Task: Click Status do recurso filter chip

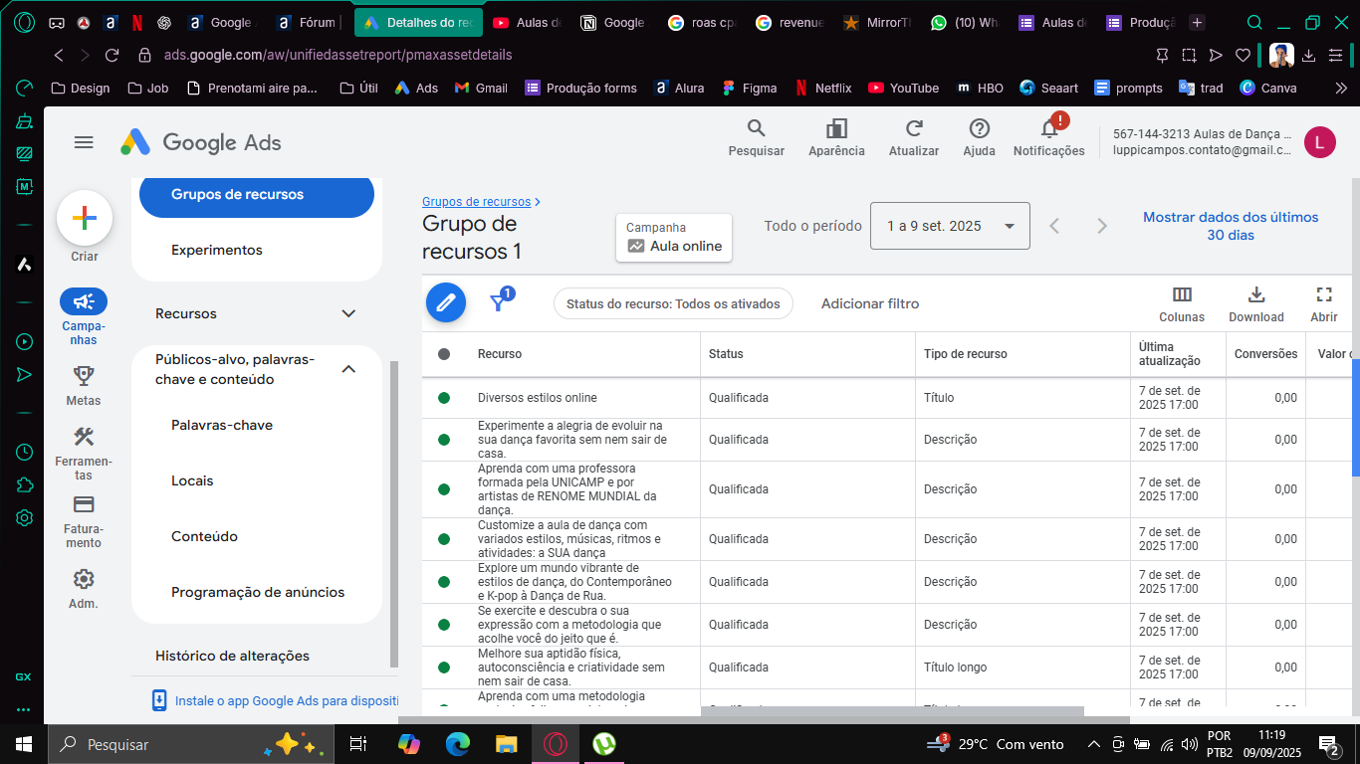Action: click(x=673, y=303)
